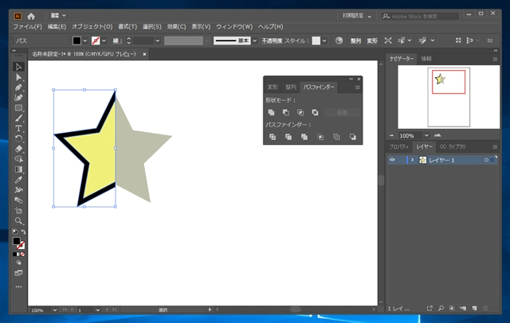Click 整列 button in control bar
Screen dimensions: 510x323
pos(355,41)
